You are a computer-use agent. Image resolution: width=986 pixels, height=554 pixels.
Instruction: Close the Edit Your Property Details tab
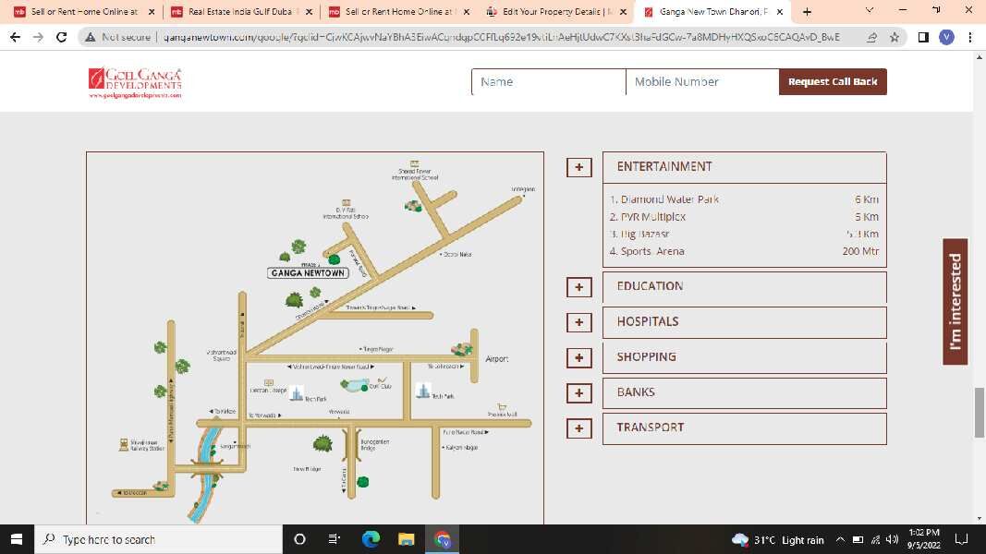click(x=623, y=11)
